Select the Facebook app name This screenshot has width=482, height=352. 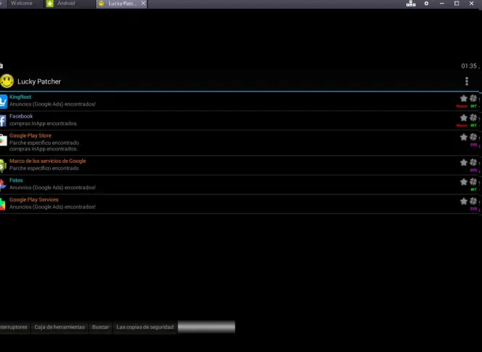(x=21, y=116)
